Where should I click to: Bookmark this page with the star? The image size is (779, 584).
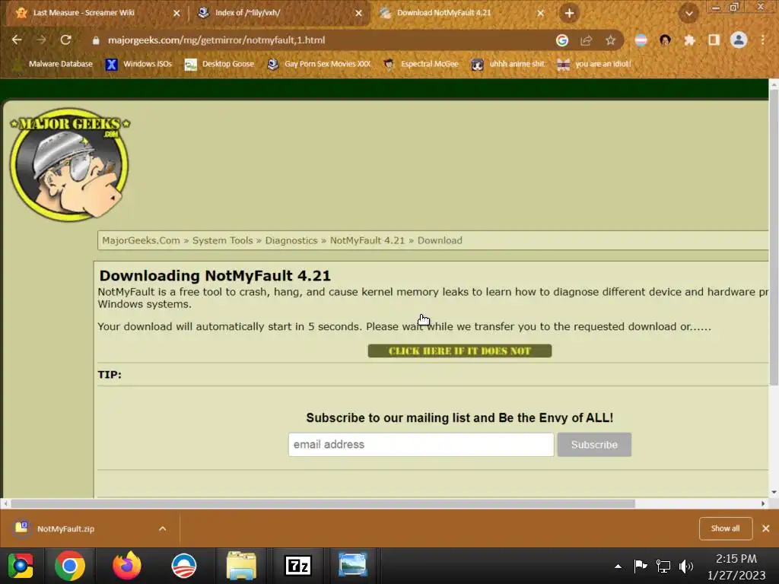611,40
